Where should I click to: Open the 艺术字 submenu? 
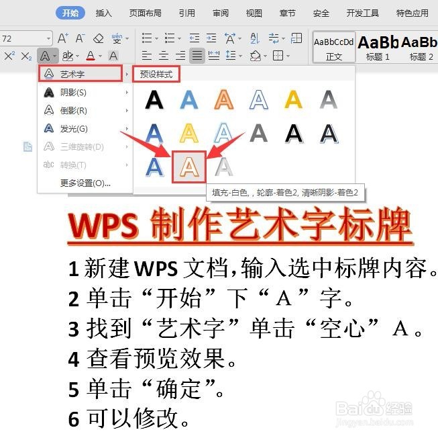pyautogui.click(x=80, y=74)
